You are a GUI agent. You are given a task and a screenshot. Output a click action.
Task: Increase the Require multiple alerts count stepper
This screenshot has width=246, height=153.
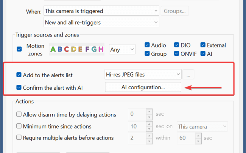point(149,135)
